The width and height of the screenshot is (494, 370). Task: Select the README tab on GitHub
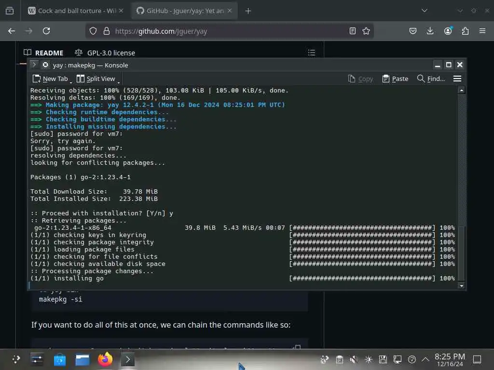(44, 53)
